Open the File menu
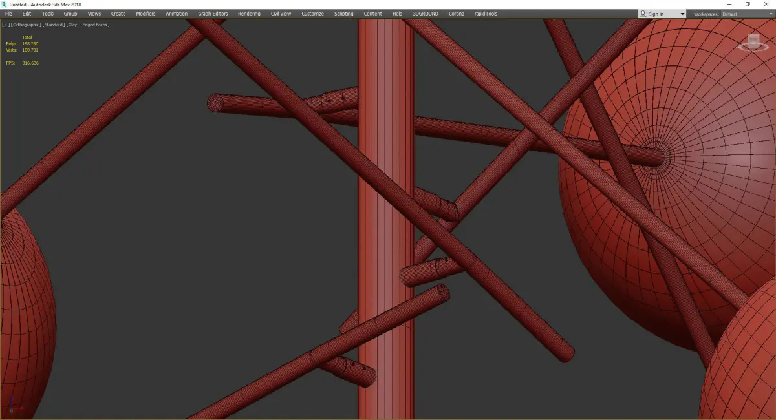Screen dimensions: 776x420 pyautogui.click(x=8, y=14)
